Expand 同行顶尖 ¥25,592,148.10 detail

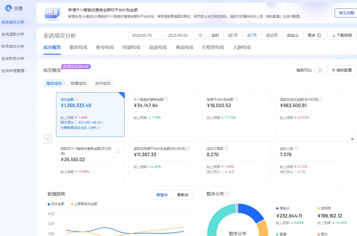pos(82,123)
